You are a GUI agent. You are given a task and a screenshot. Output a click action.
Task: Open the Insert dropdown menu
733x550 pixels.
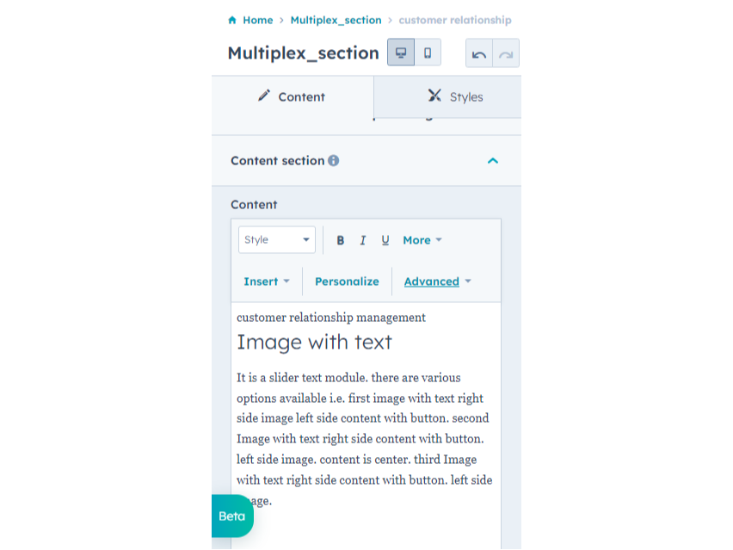[x=266, y=281]
